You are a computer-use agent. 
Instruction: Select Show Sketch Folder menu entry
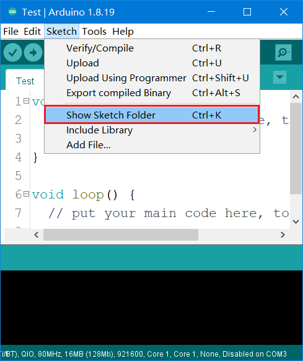(152, 115)
